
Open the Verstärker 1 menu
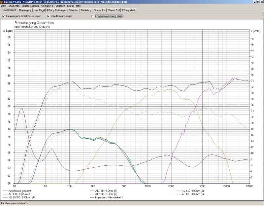(x=47, y=6)
